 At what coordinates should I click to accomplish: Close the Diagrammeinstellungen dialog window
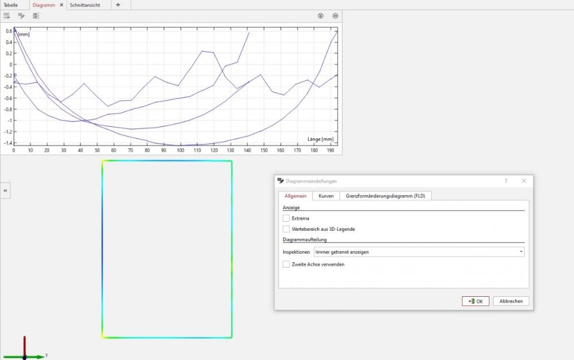[x=523, y=181]
